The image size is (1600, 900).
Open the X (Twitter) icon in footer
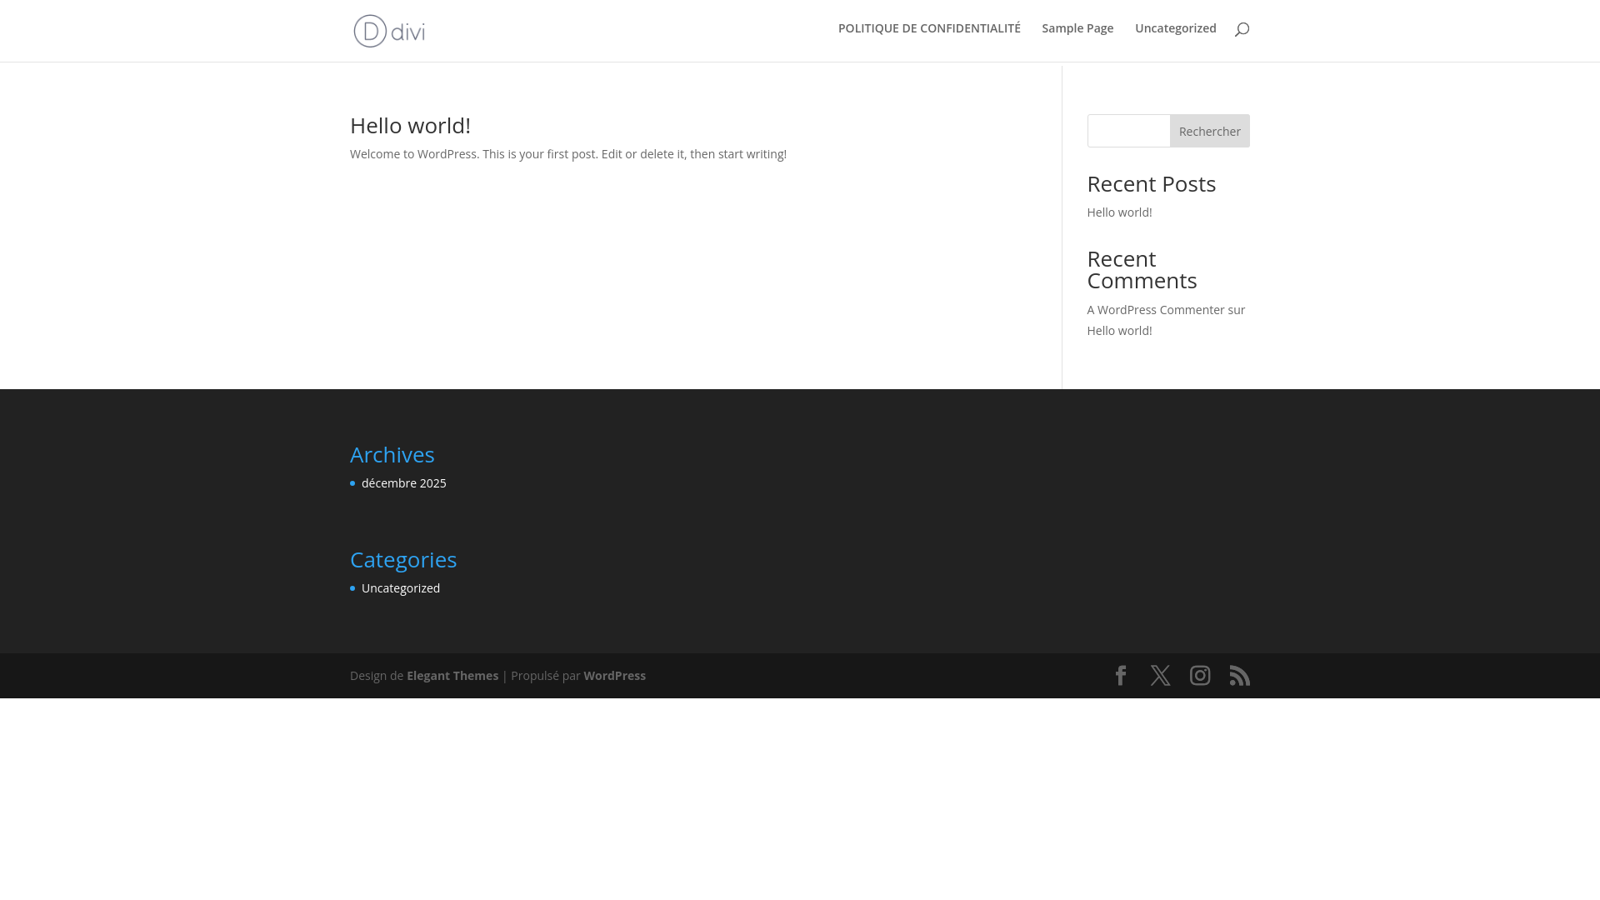[x=1160, y=675]
